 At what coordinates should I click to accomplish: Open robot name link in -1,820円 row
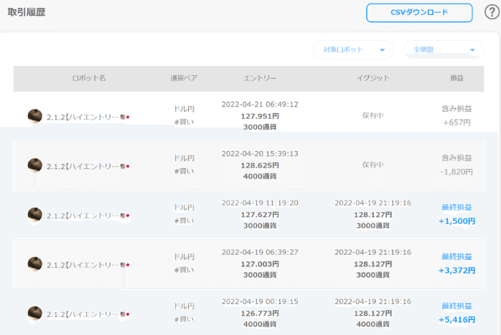pyautogui.click(x=83, y=167)
